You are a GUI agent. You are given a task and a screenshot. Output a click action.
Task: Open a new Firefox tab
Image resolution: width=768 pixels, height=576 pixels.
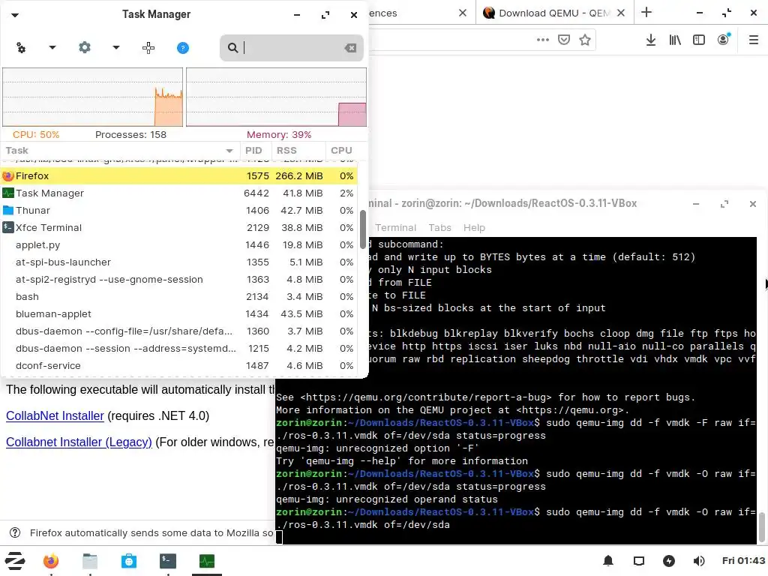point(646,12)
